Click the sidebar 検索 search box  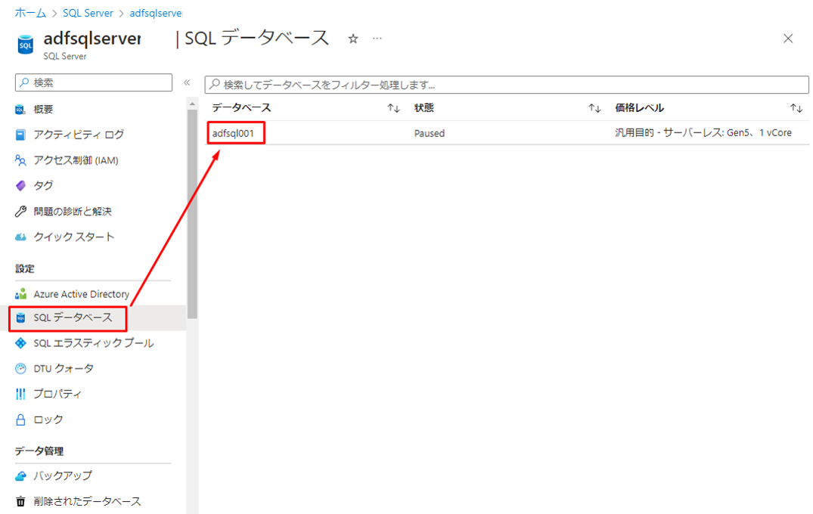(94, 82)
